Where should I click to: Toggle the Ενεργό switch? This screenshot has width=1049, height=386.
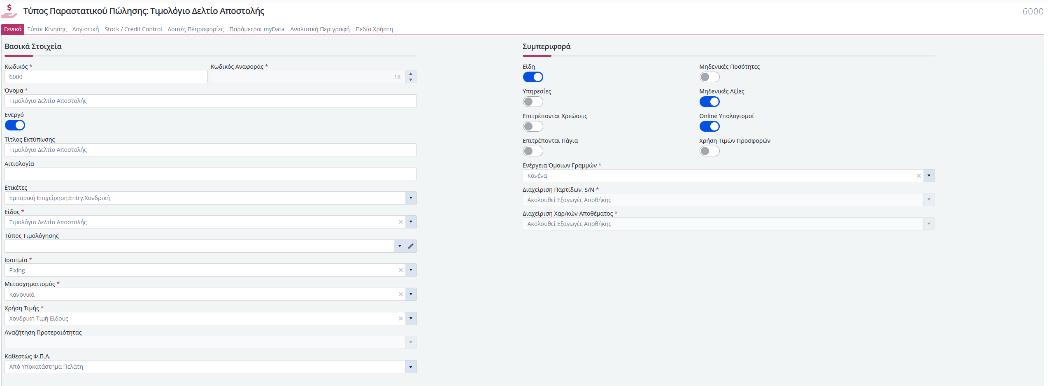coord(15,125)
